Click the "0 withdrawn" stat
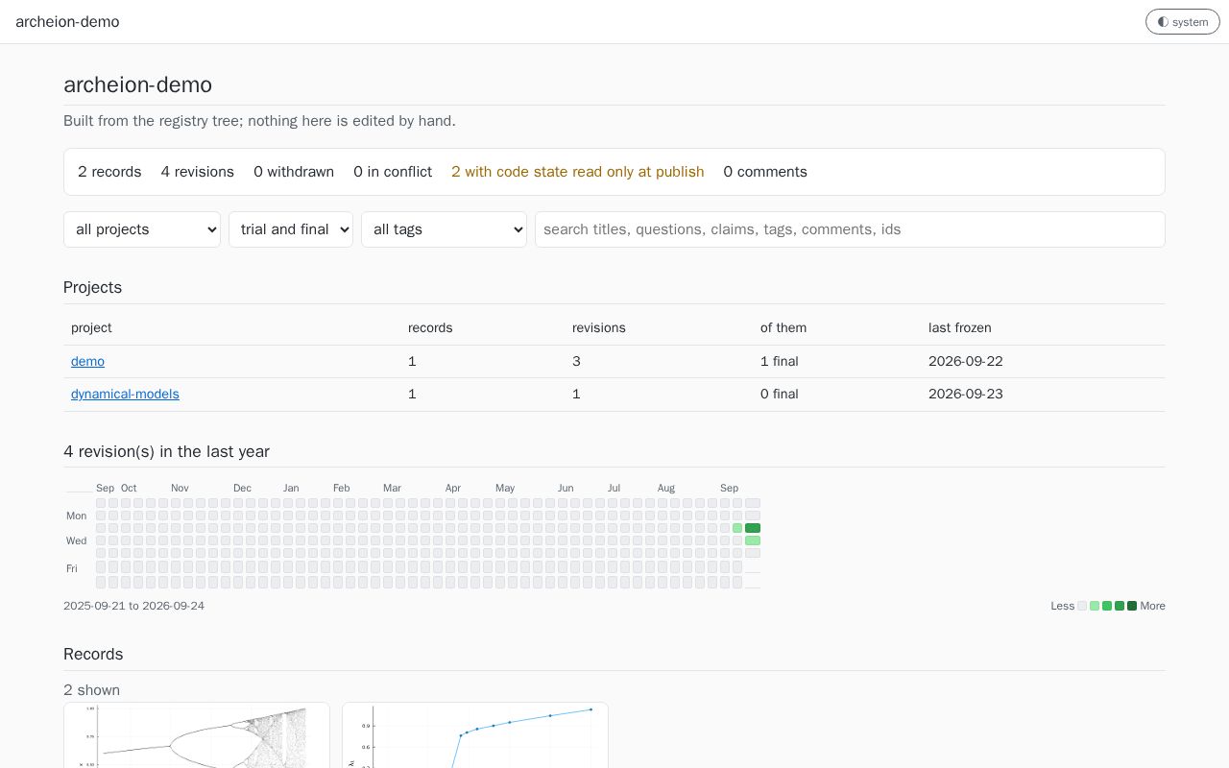1229x768 pixels. (294, 172)
